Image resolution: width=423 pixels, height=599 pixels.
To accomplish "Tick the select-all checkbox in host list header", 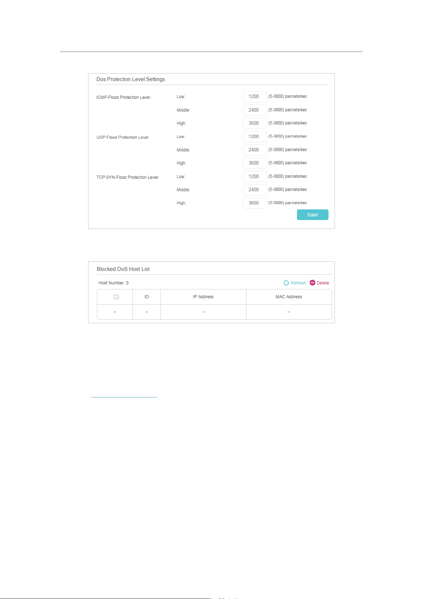I will pyautogui.click(x=116, y=297).
